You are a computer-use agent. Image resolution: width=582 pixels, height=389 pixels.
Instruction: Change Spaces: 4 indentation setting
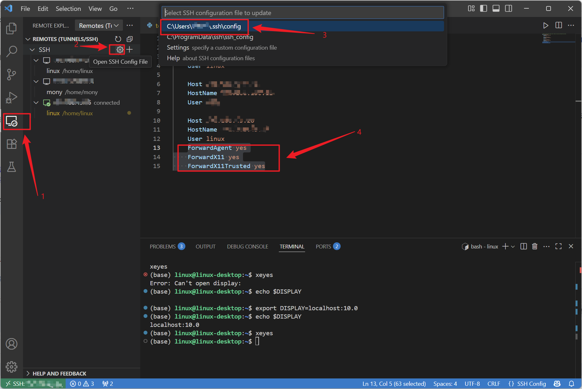pos(445,384)
